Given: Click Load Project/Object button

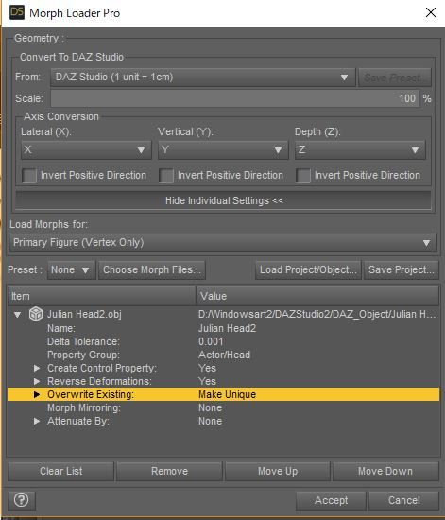Looking at the screenshot, I should tap(308, 270).
